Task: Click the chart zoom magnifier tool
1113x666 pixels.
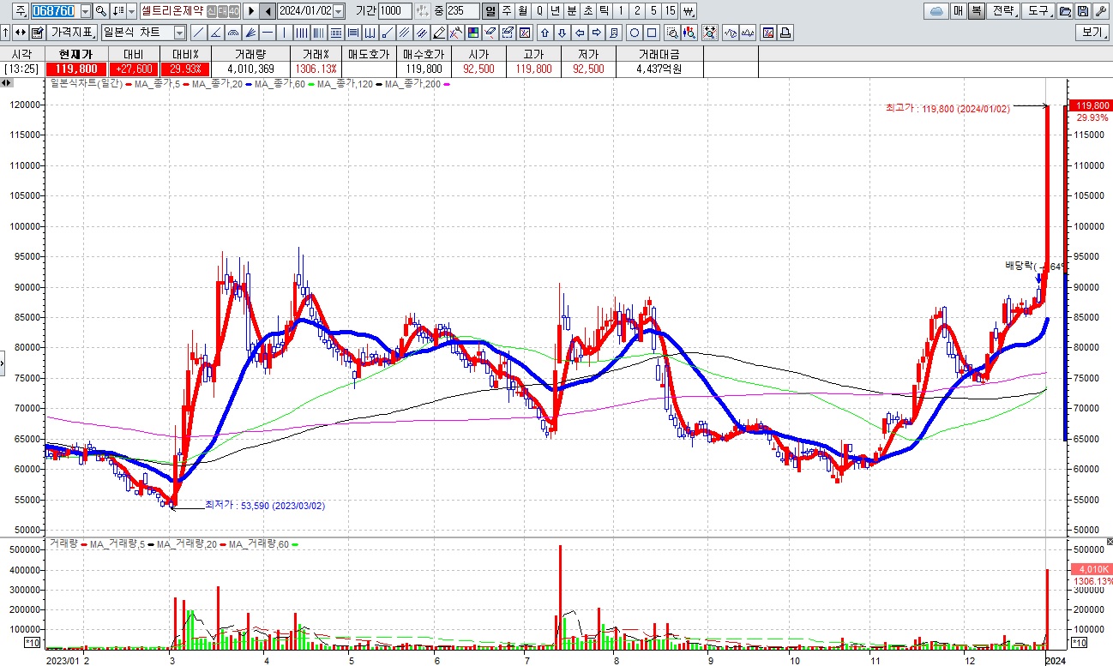Action: [x=672, y=33]
